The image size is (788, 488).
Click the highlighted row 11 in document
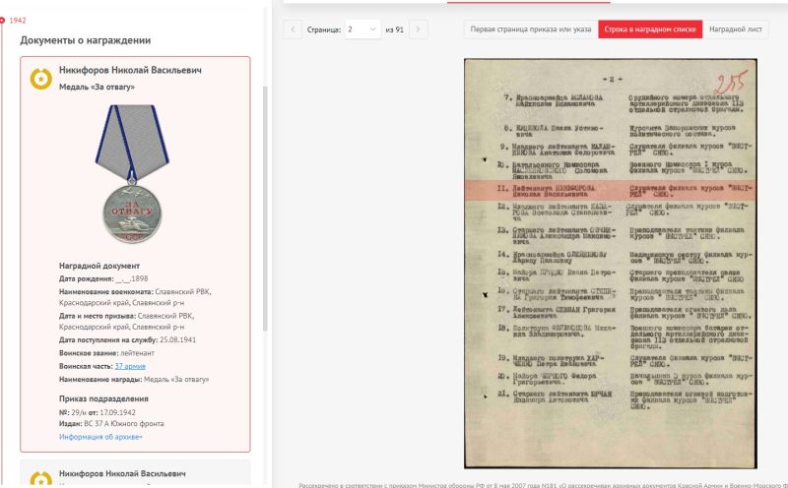tap(610, 191)
